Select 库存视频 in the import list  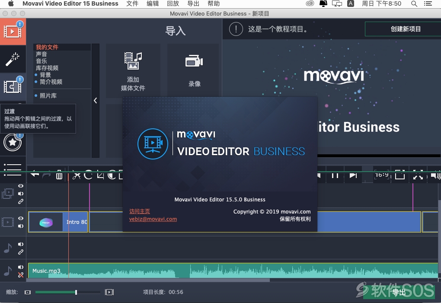pos(47,68)
